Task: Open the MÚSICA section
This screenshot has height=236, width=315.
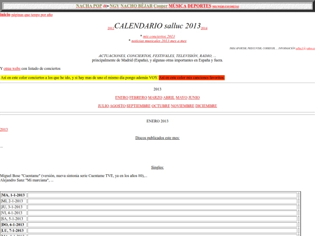Action: (x=177, y=6)
